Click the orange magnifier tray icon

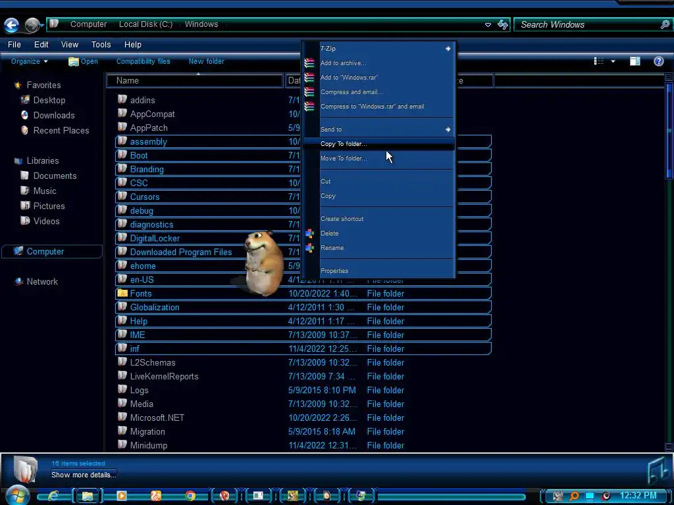pyautogui.click(x=574, y=496)
